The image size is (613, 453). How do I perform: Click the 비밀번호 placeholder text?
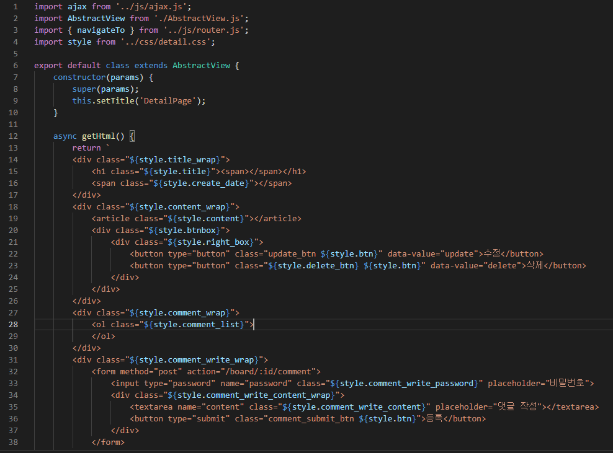pyautogui.click(x=567, y=383)
